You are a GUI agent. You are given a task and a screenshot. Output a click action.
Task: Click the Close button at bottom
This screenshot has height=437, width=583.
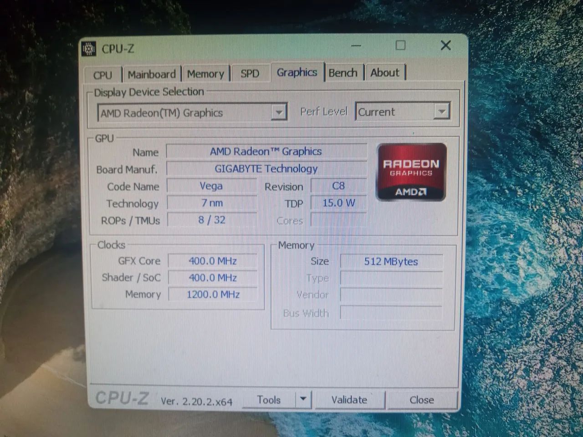[422, 400]
